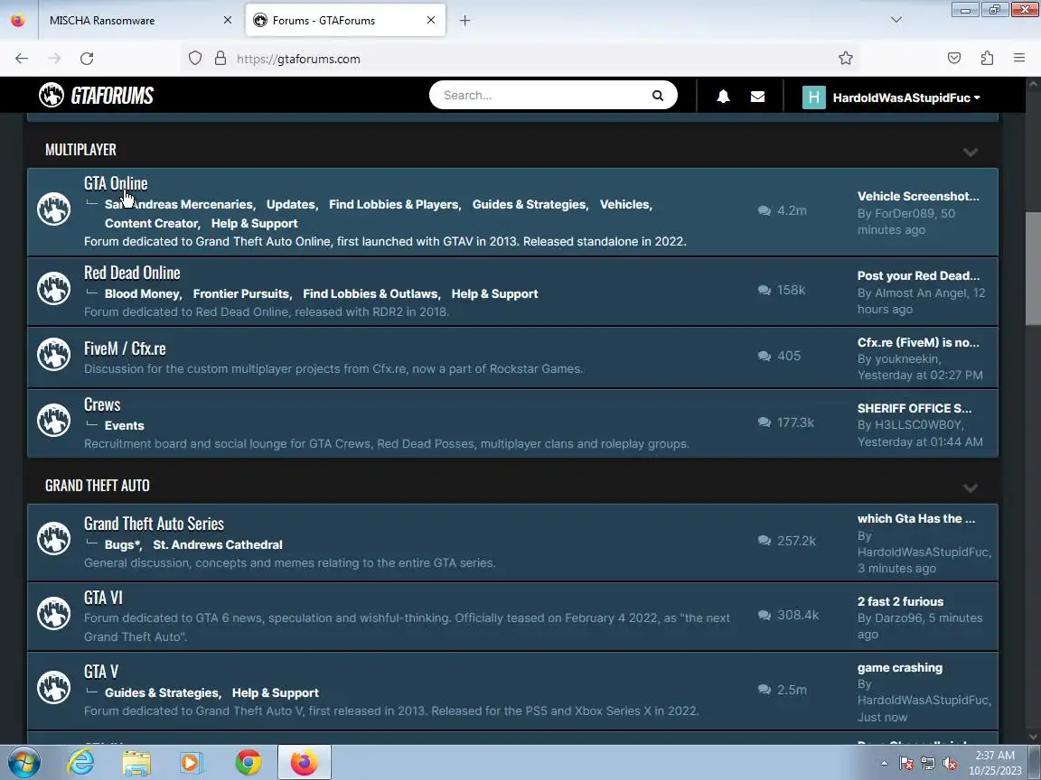The height and width of the screenshot is (780, 1041).
Task: Open the latest post game crashing
Action: [900, 668]
